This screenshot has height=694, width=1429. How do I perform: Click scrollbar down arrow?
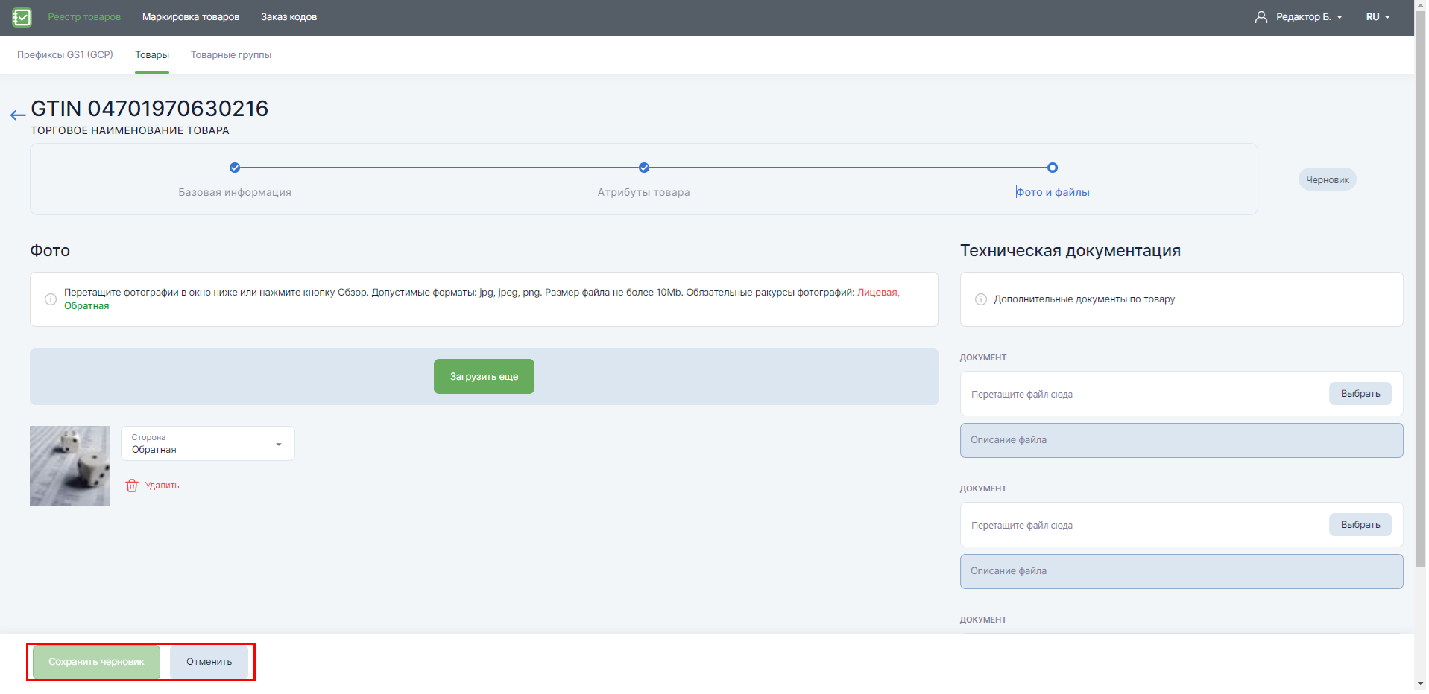point(1420,684)
